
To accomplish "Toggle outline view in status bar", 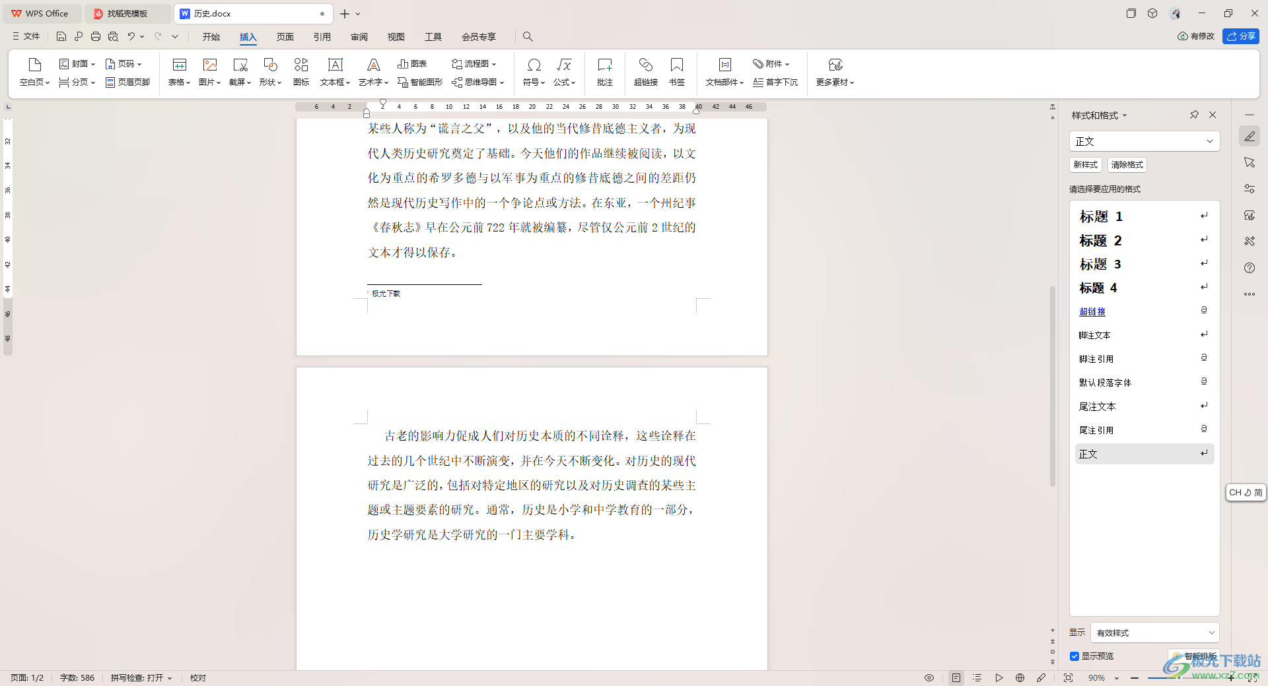I will coord(977,678).
